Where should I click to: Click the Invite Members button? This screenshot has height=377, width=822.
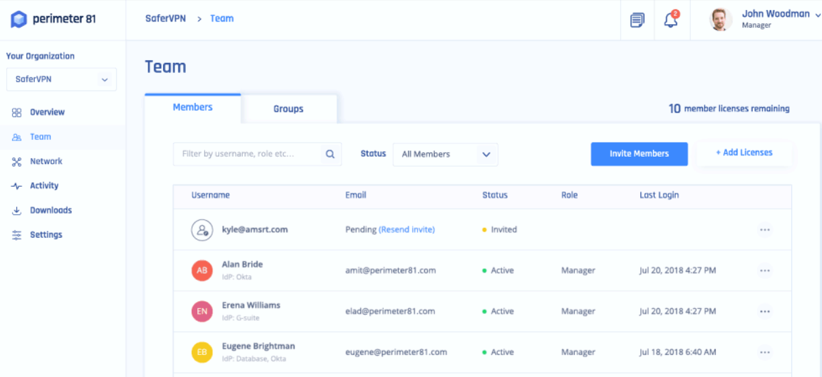point(639,154)
